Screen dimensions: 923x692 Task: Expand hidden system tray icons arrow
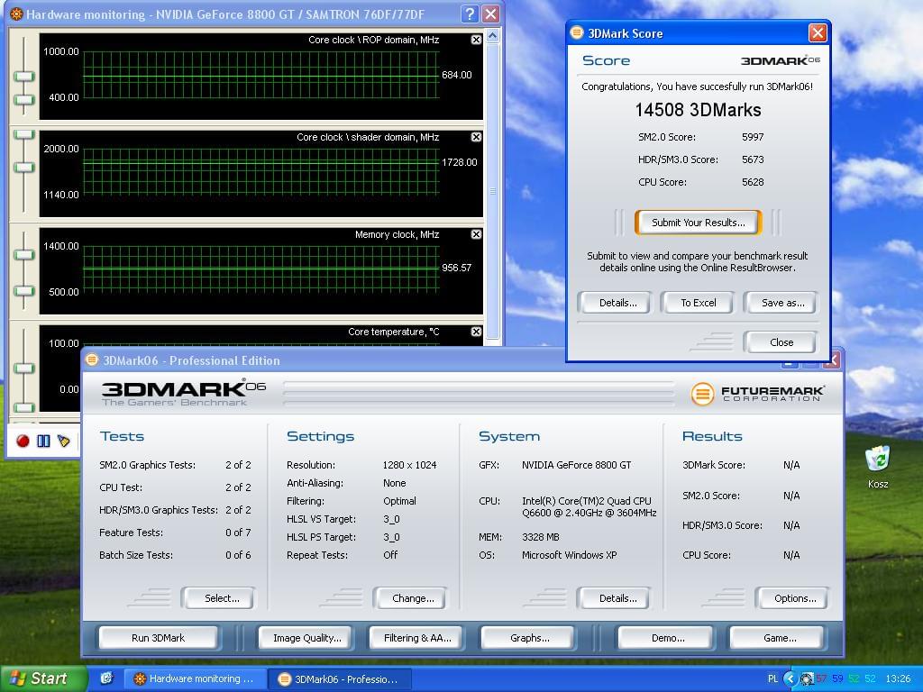point(790,678)
